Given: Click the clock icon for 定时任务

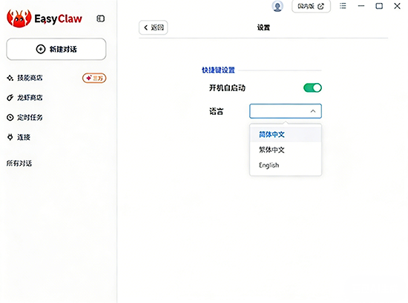Looking at the screenshot, I should pos(10,118).
